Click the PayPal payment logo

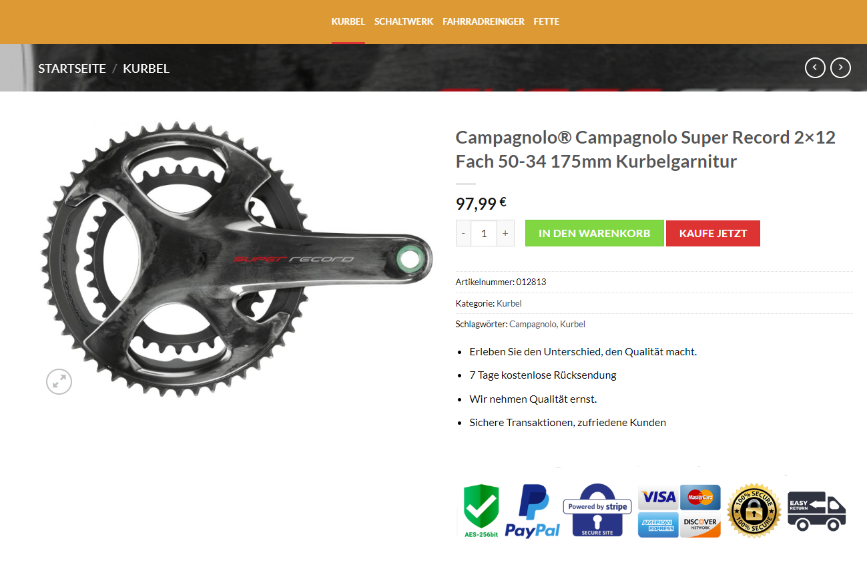(533, 511)
